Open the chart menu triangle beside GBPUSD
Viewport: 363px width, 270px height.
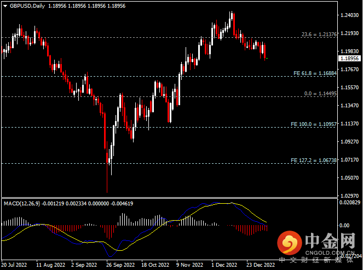point(4,5)
